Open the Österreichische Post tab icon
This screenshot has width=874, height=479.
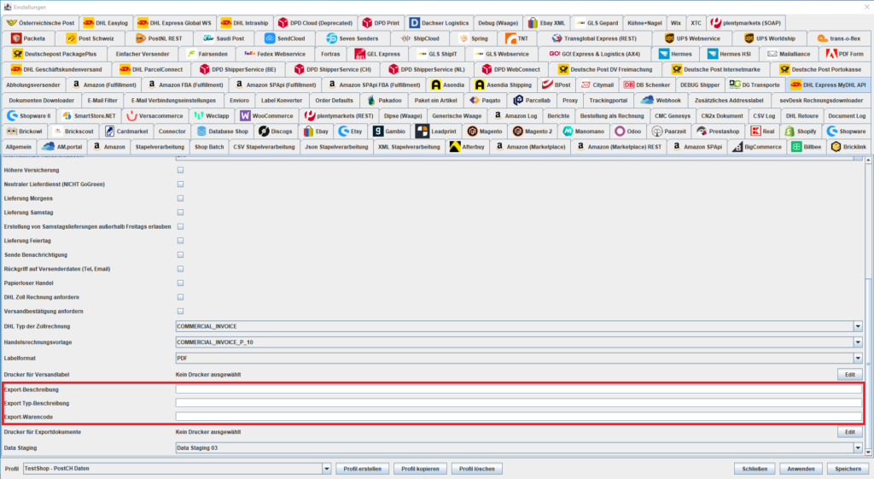[12, 23]
